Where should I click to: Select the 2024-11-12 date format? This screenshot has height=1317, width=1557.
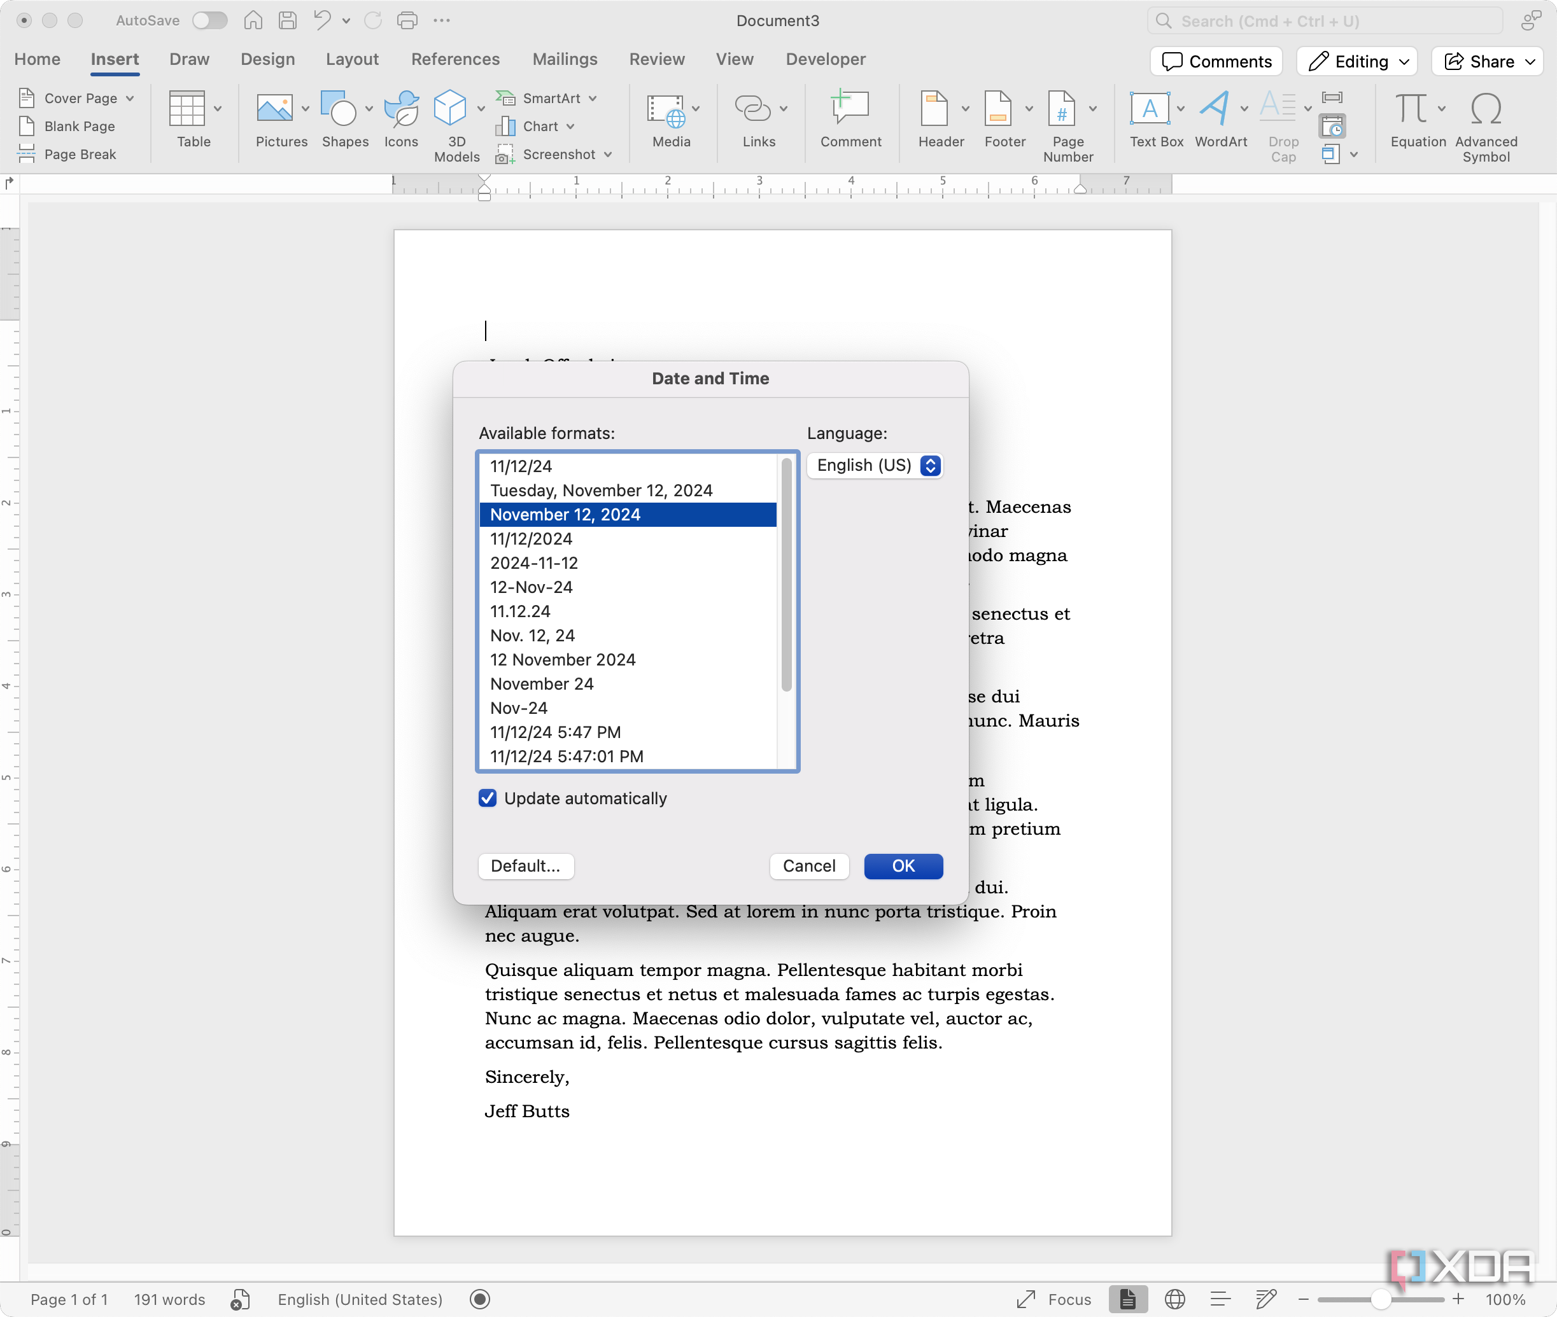point(628,563)
